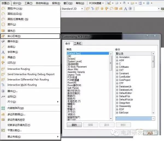Open the Help button in Customizing dialog title bar
The image size is (164, 141).
point(147,36)
